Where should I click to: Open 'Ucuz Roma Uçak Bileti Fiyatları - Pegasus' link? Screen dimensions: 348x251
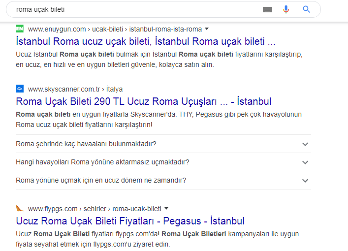130,221
